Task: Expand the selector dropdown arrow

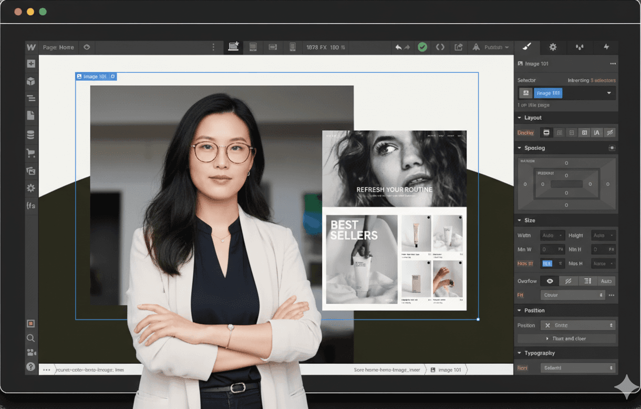Action: tap(609, 93)
